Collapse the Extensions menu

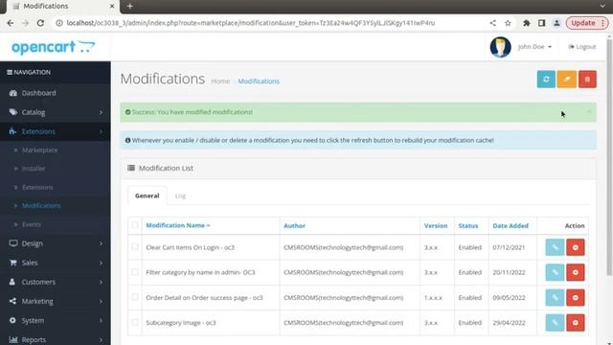coord(56,131)
